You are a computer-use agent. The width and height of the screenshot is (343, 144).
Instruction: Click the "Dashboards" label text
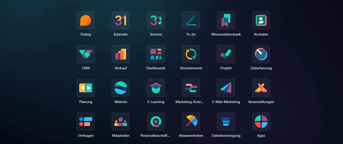pyautogui.click(x=156, y=68)
